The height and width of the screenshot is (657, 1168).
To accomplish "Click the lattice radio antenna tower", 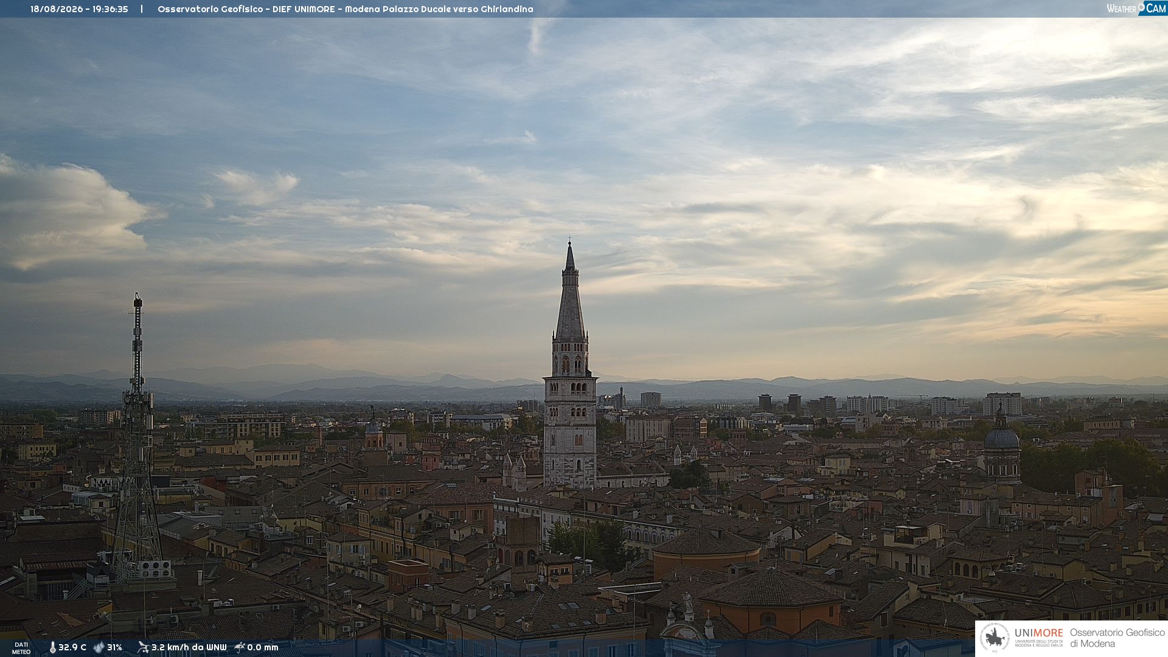I will coord(137,438).
